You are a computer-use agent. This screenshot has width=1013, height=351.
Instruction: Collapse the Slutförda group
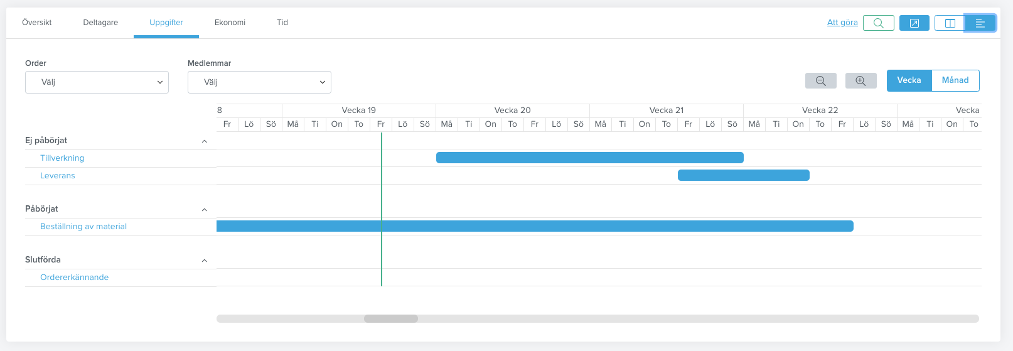point(204,261)
